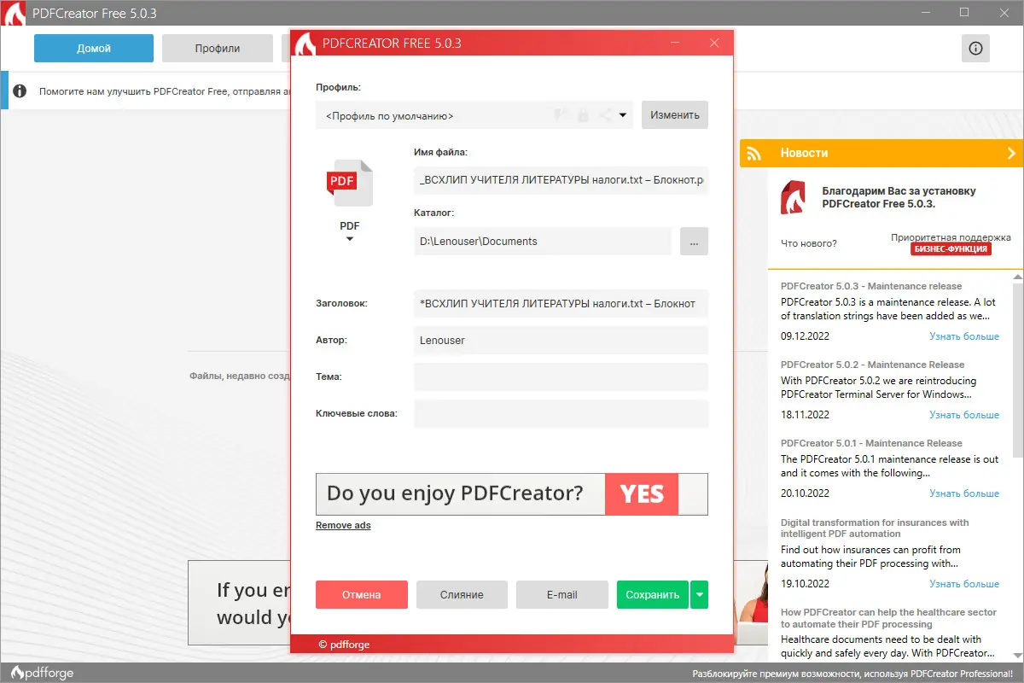Click the Заголовок input field

click(x=561, y=303)
